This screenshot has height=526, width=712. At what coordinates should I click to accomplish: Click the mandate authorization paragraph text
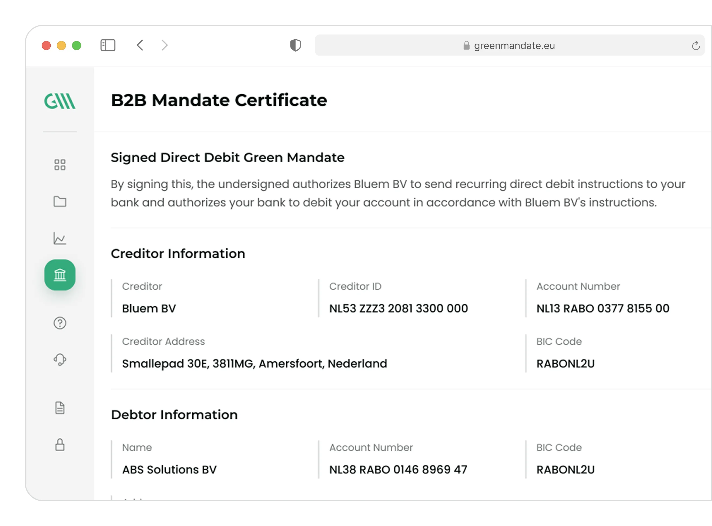pyautogui.click(x=398, y=193)
